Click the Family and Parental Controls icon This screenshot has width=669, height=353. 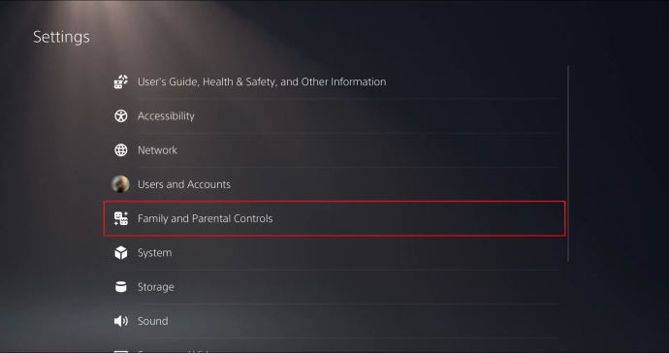click(121, 218)
